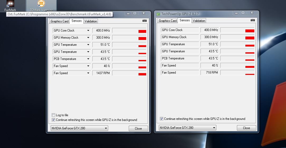Click the GPU-Z app icon in right window title bar
The height and width of the screenshot is (148, 286).
click(x=158, y=14)
